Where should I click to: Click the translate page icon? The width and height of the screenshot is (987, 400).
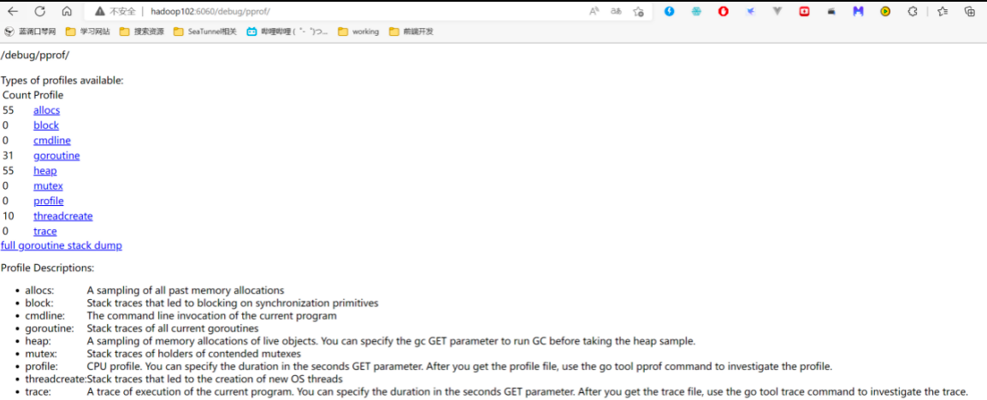coord(617,11)
